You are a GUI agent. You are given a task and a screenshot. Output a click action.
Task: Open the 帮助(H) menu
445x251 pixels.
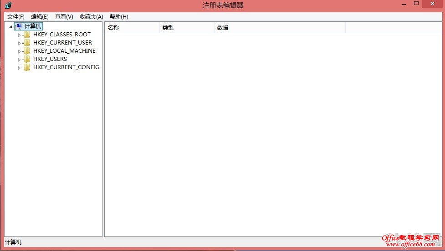119,17
